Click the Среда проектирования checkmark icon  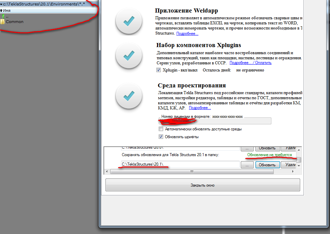(129, 96)
